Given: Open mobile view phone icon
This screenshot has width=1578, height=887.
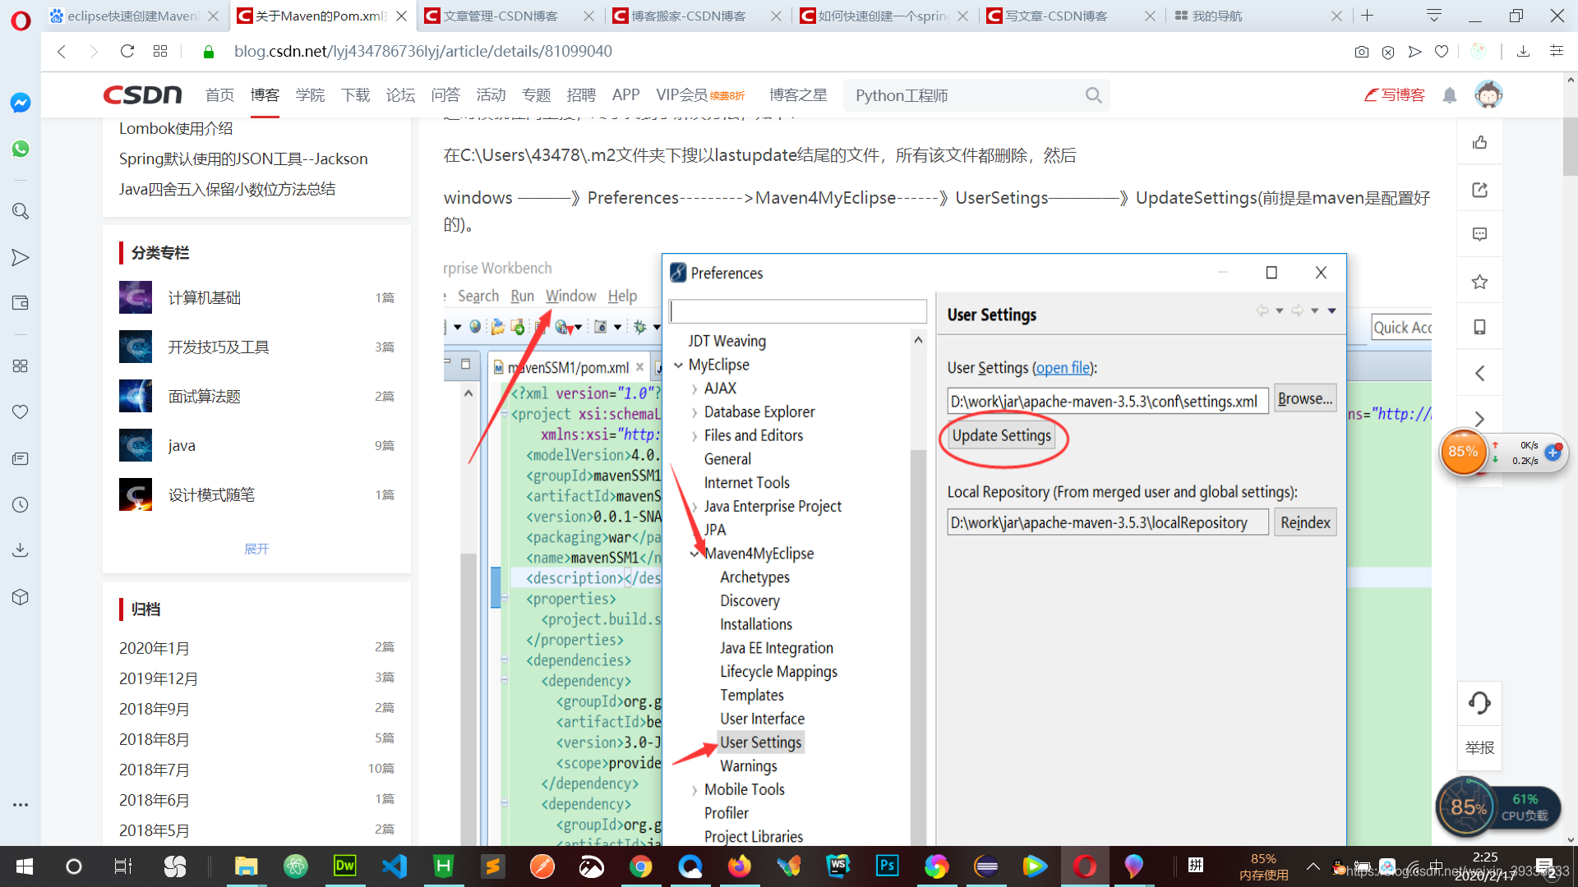Looking at the screenshot, I should pyautogui.click(x=1479, y=327).
